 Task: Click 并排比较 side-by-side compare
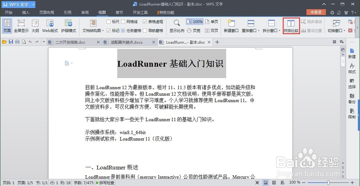point(291,26)
